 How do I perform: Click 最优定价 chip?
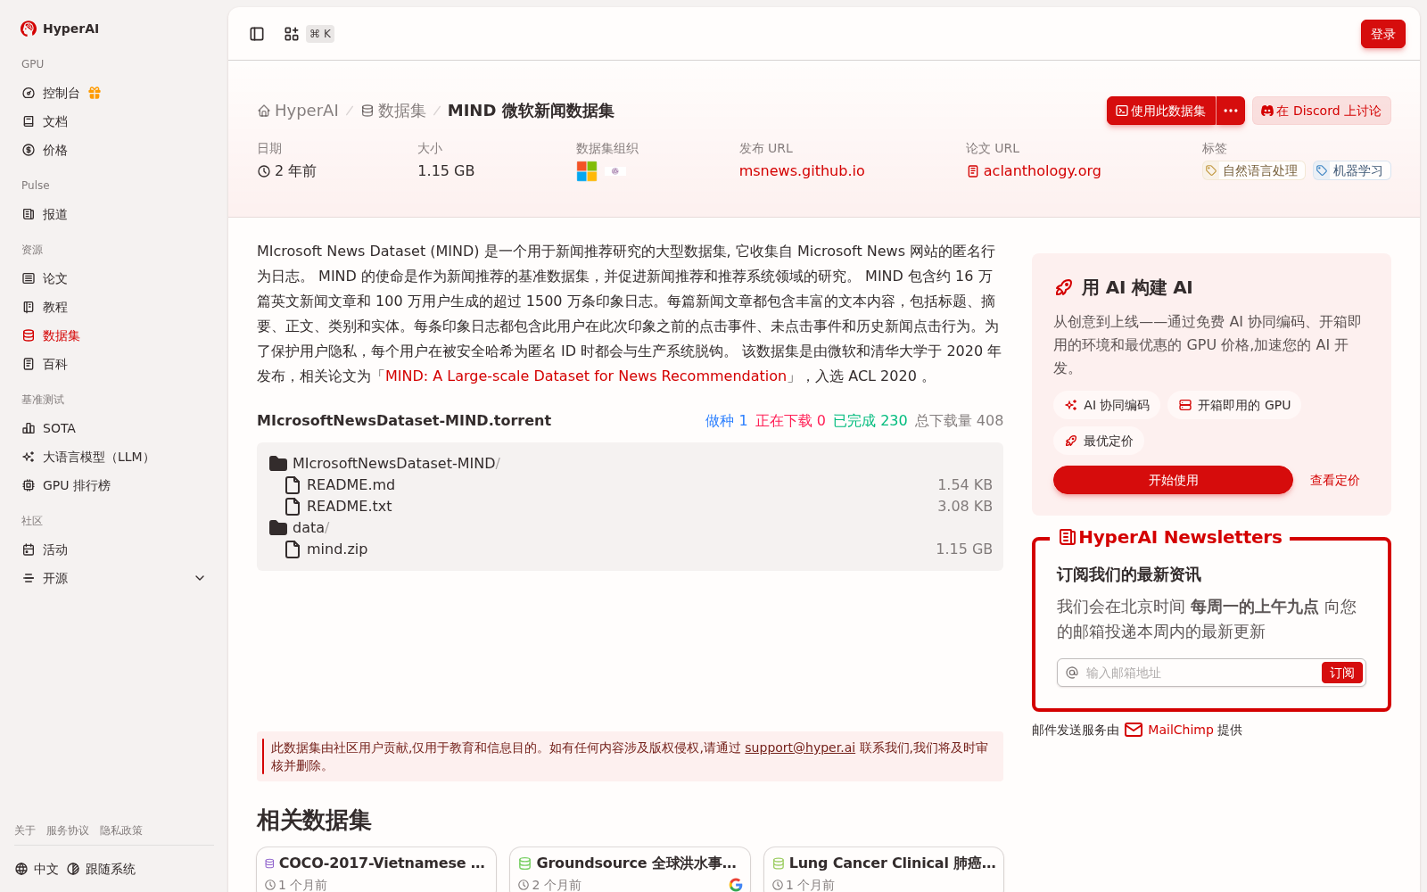(1099, 441)
